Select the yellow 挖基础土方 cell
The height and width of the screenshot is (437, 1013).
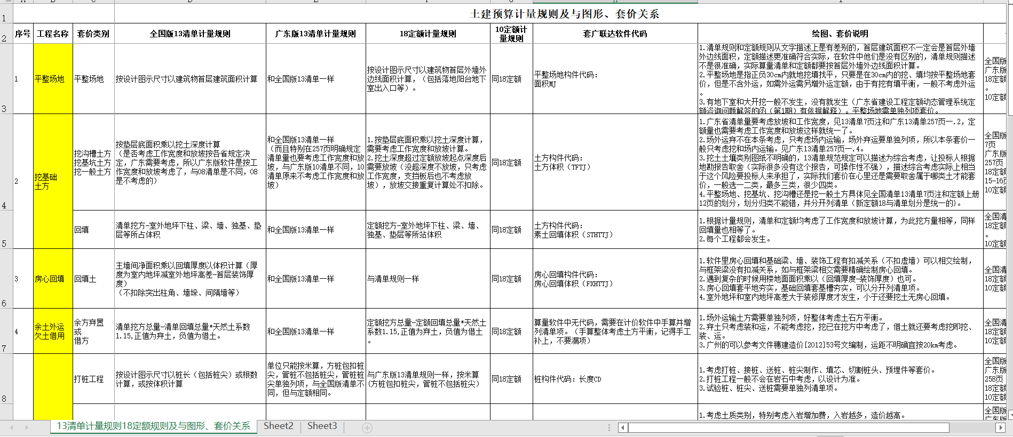(53, 181)
